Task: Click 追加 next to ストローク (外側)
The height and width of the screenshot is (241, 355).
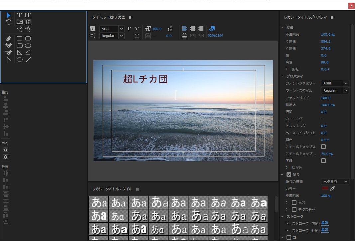Action: pos(325,230)
